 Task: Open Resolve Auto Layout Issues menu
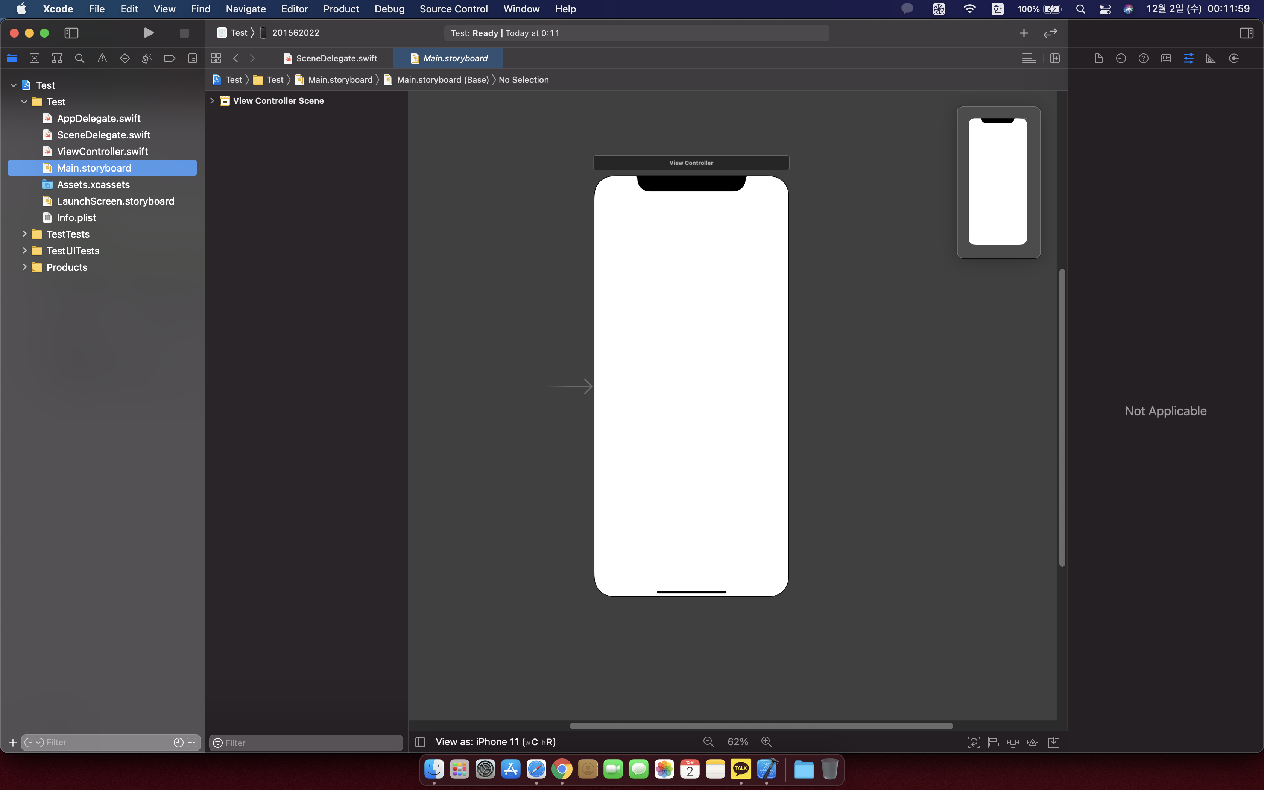click(x=1033, y=743)
